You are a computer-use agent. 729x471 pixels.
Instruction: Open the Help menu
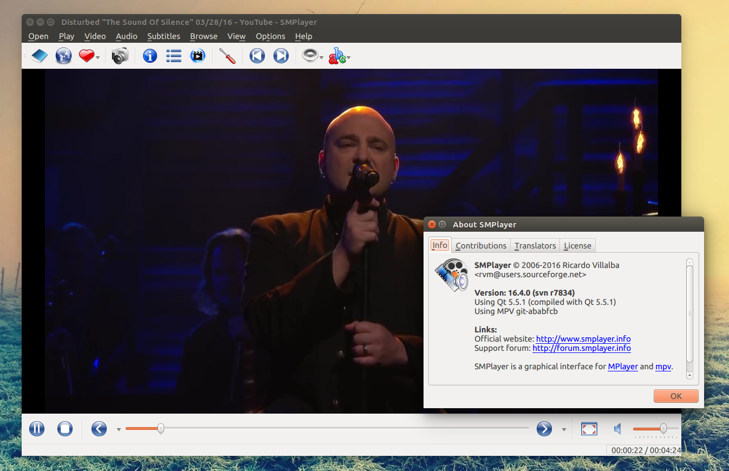[304, 36]
